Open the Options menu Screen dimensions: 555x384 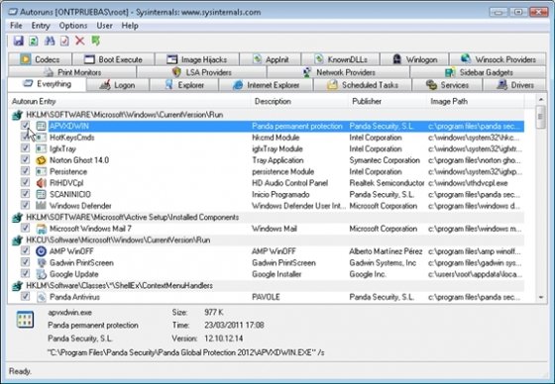click(x=73, y=26)
